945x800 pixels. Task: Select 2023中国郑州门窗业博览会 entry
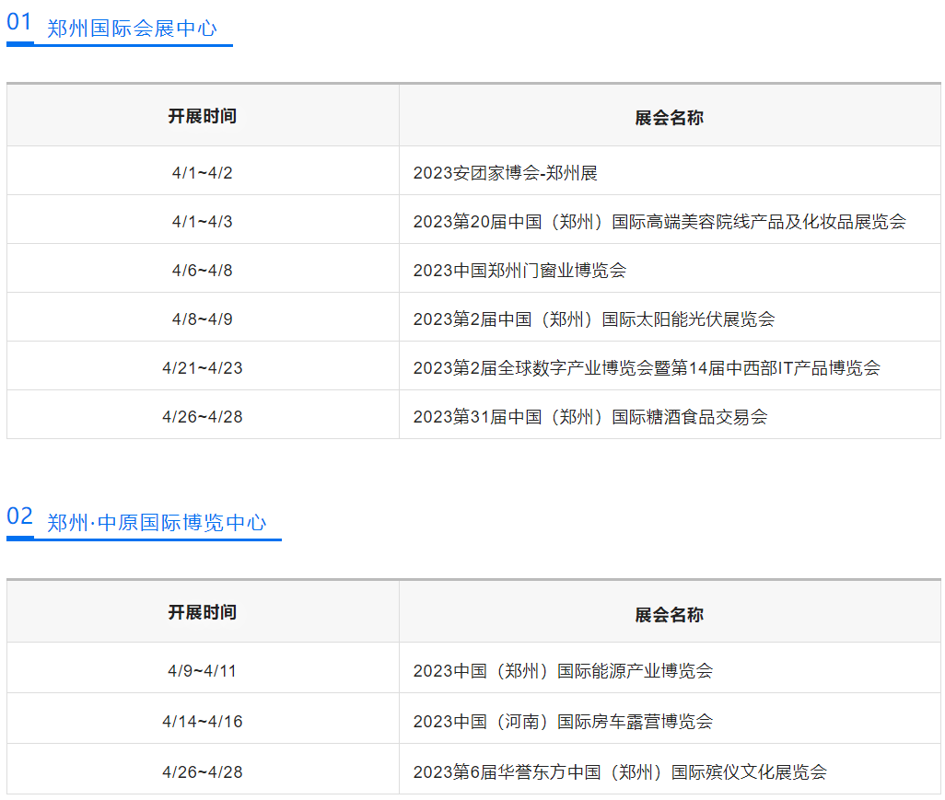click(519, 271)
